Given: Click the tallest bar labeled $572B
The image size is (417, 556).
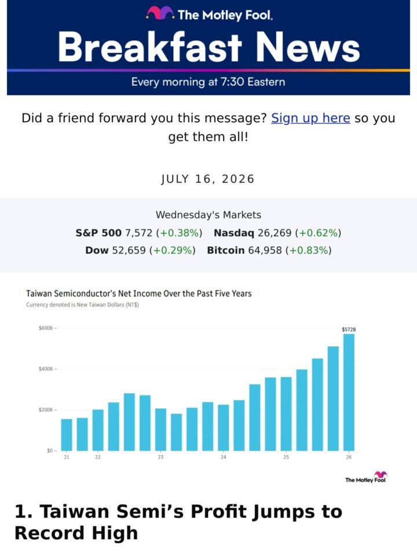Looking at the screenshot, I should coord(349,392).
